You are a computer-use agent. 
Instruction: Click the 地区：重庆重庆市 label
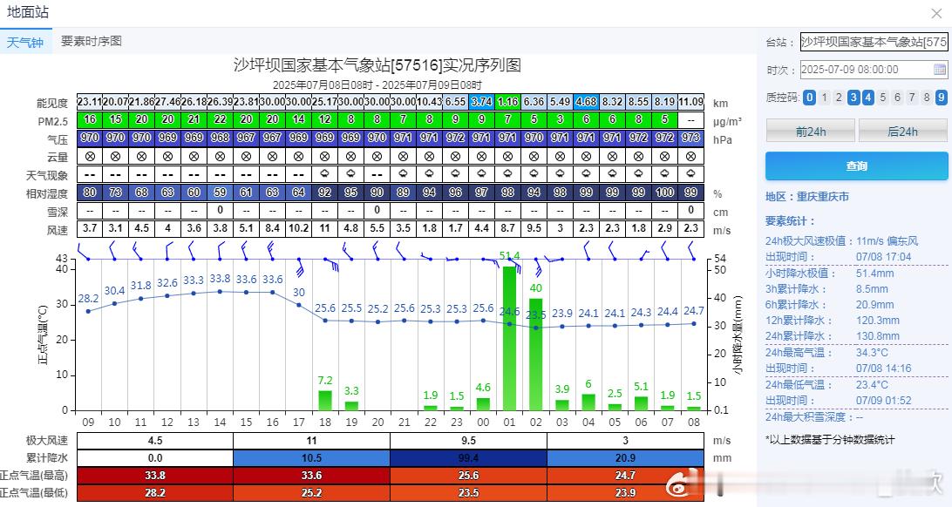[807, 197]
